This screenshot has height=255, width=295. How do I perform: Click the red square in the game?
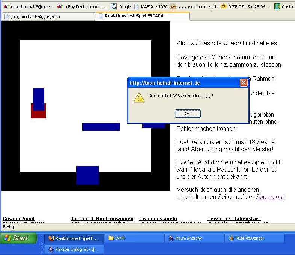(x=38, y=114)
